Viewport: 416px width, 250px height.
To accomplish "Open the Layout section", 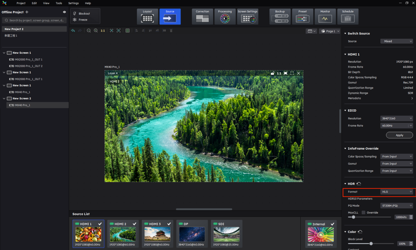I will tap(147, 16).
